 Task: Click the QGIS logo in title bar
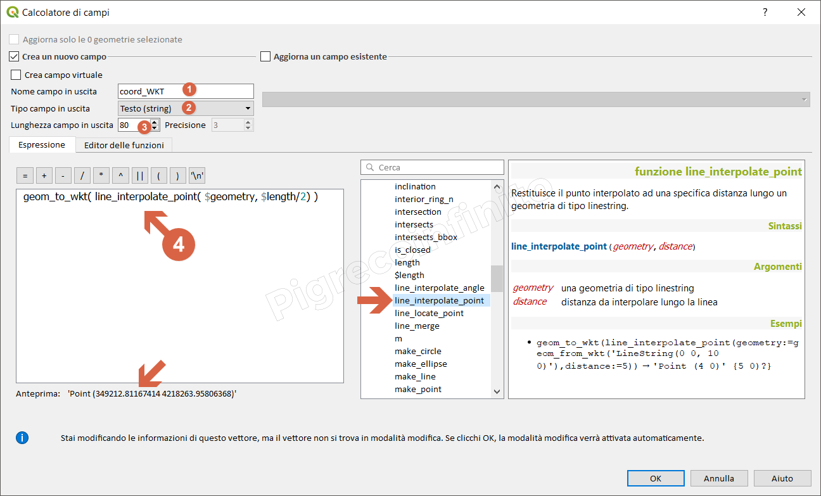pyautogui.click(x=12, y=12)
